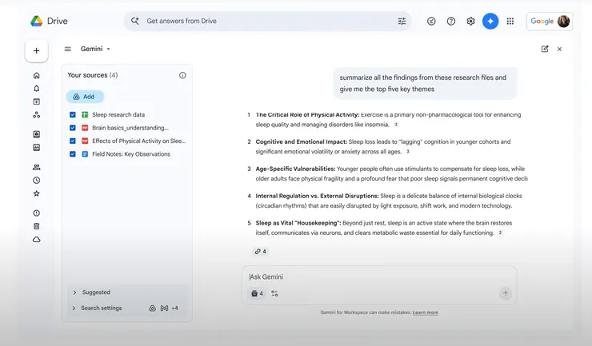Click the Drive icon in Search settings
Screen dimensions: 592x346
152,308
